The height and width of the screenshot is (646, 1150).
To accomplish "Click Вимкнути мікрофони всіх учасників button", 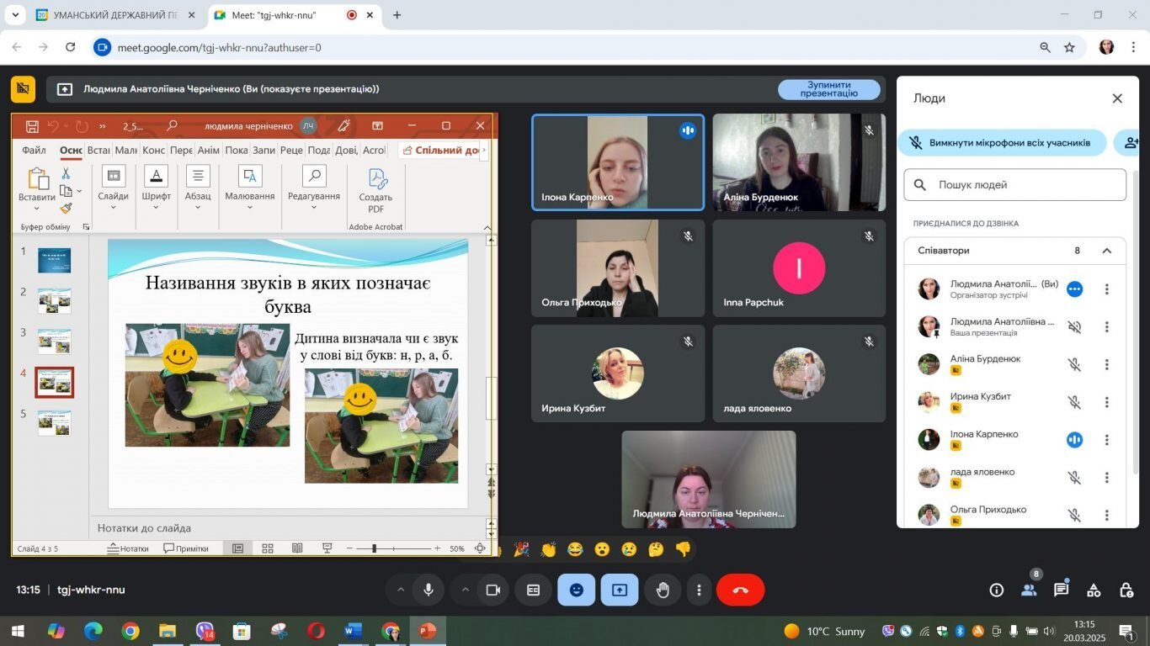I will point(1002,143).
